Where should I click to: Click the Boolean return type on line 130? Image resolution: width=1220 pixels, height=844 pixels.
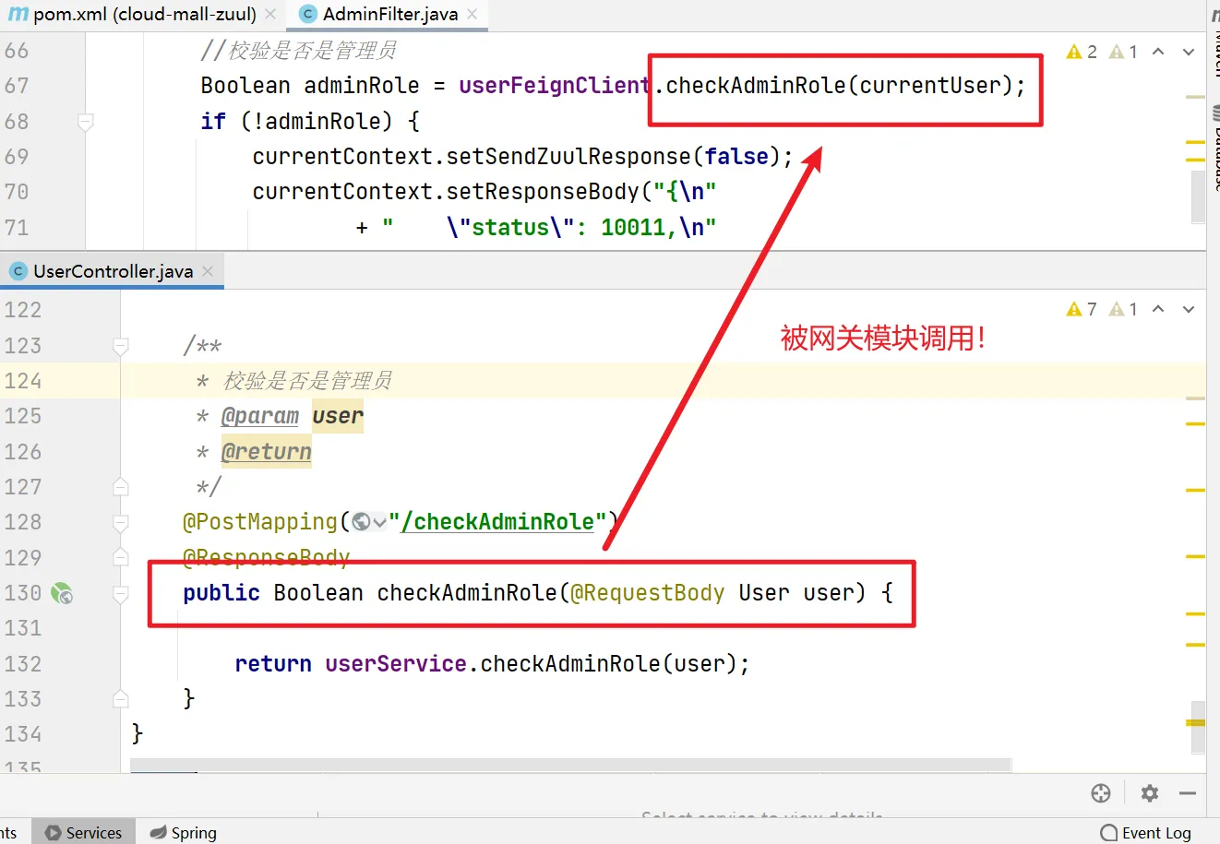pos(318,593)
